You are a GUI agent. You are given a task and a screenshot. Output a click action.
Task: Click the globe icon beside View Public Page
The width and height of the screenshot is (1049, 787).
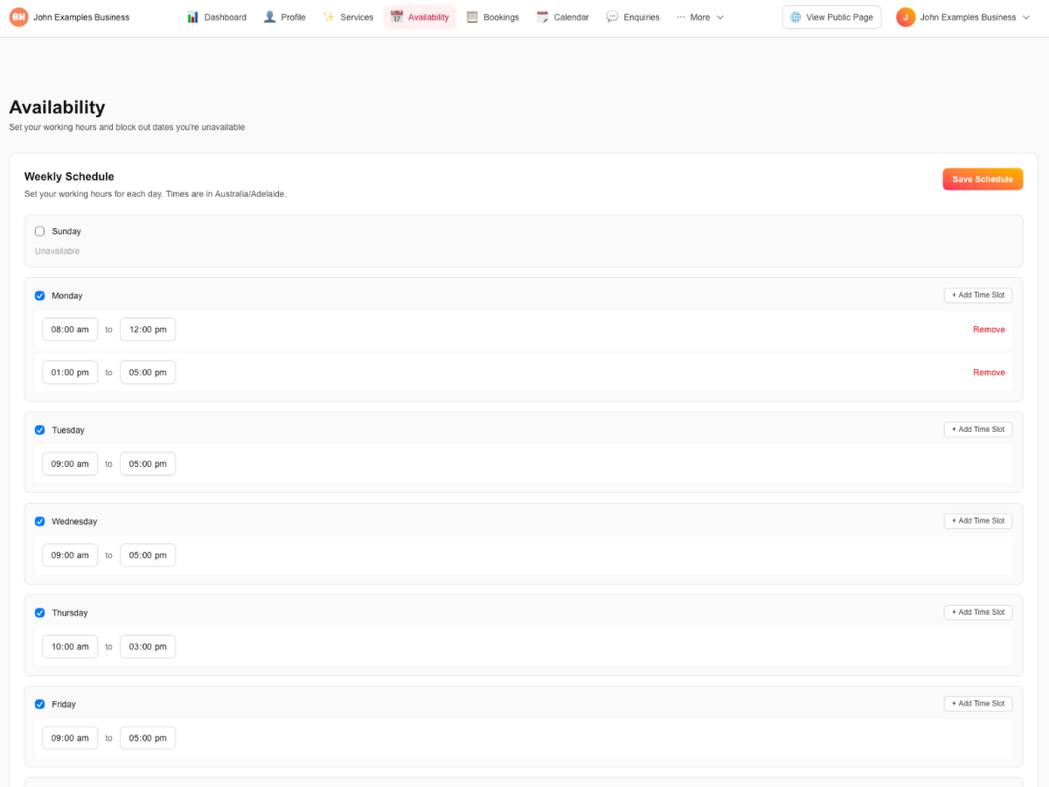click(795, 17)
